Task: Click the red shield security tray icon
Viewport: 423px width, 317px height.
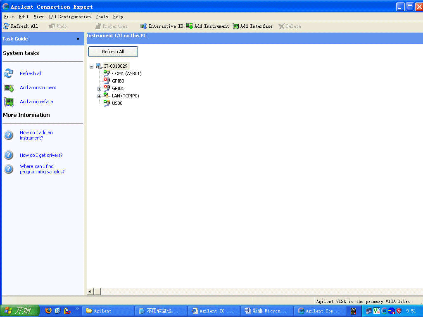Action: (x=399, y=311)
